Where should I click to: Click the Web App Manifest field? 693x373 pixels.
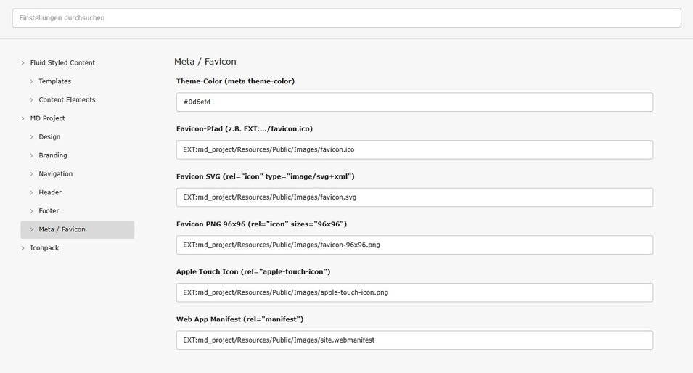pos(414,340)
